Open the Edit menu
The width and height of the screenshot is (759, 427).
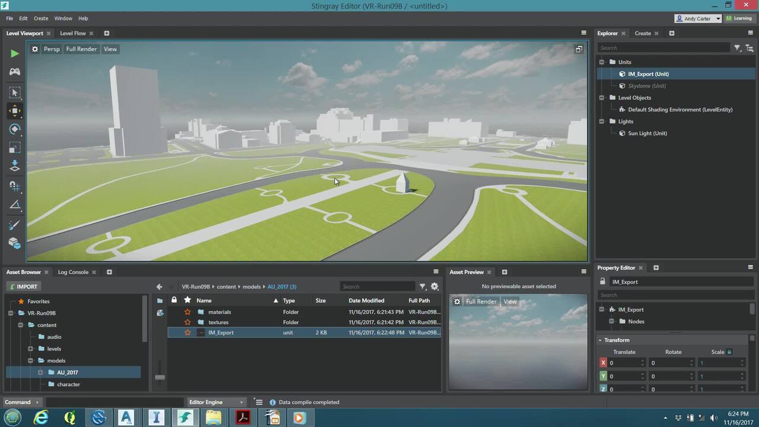(x=23, y=18)
